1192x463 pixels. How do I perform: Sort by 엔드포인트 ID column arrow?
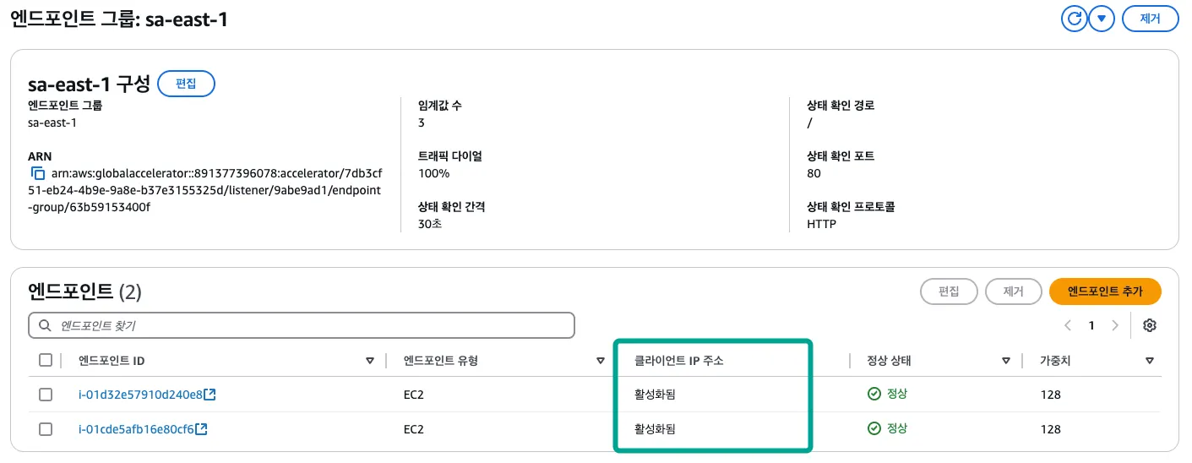pos(369,361)
